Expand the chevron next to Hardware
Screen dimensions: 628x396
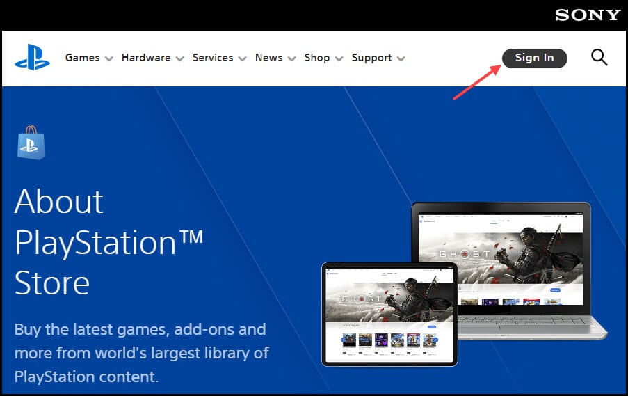180,59
